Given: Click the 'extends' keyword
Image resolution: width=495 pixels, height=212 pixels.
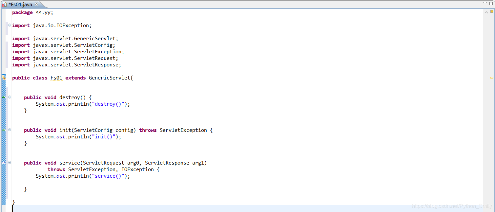Looking at the screenshot, I should pos(76,78).
